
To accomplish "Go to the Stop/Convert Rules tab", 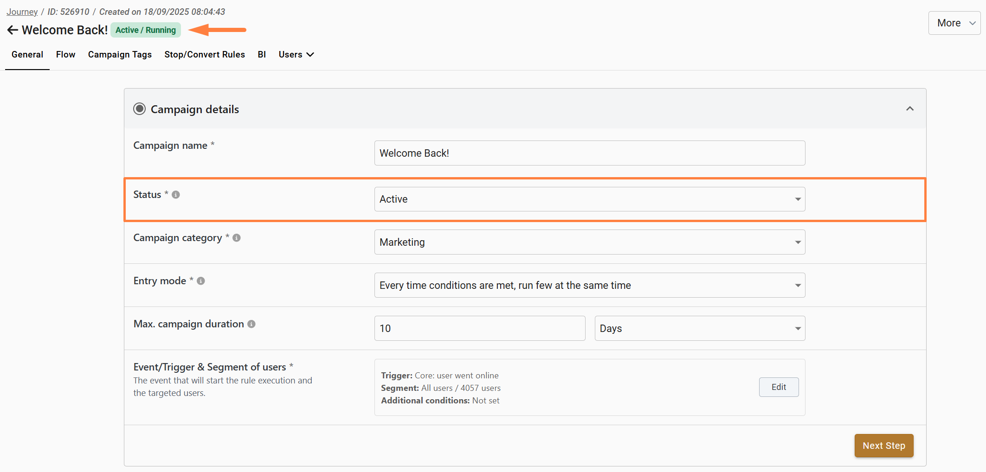I will (205, 55).
